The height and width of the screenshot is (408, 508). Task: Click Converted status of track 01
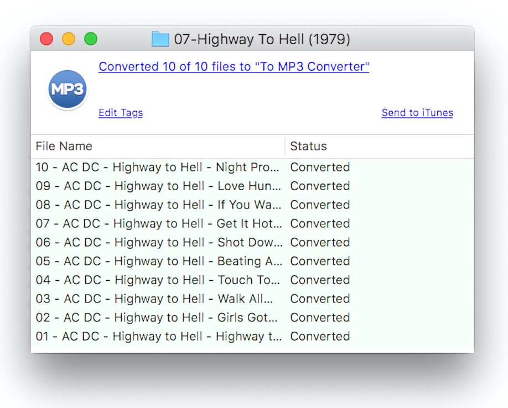[320, 336]
